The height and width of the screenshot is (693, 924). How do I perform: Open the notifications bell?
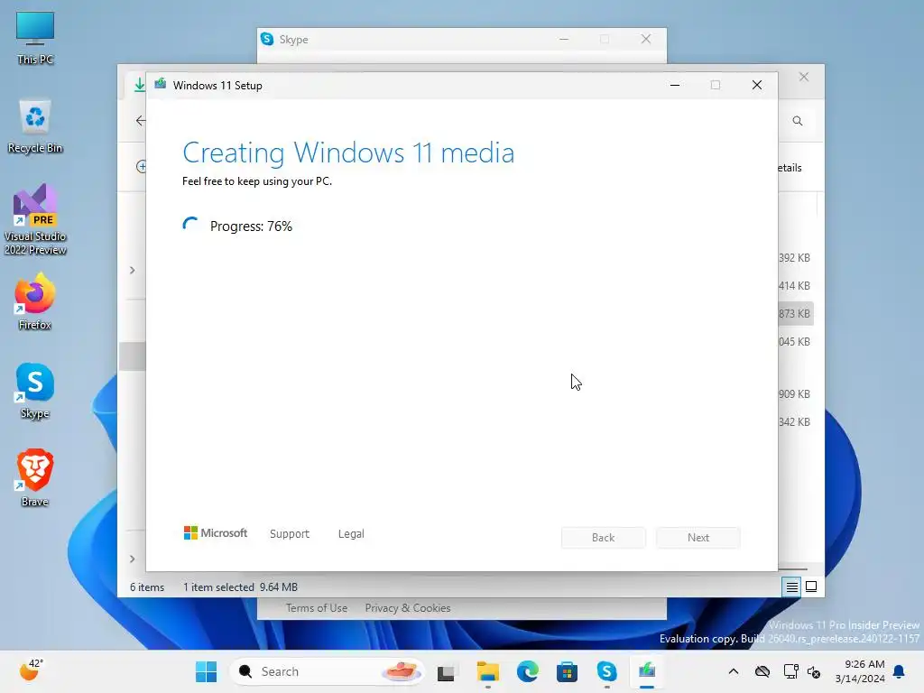coord(900,671)
